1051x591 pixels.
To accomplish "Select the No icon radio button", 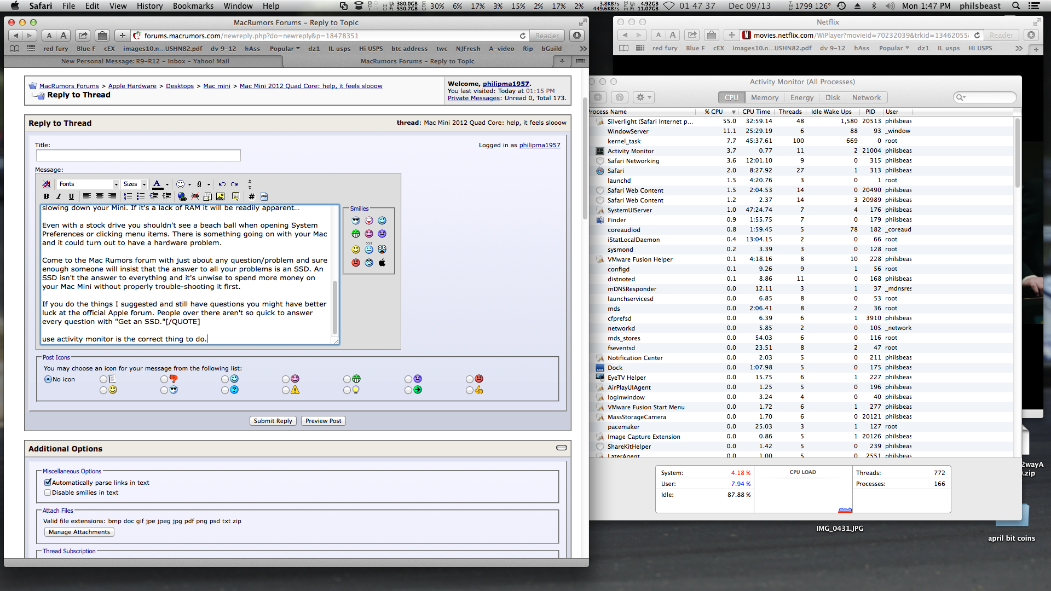I will (48, 379).
